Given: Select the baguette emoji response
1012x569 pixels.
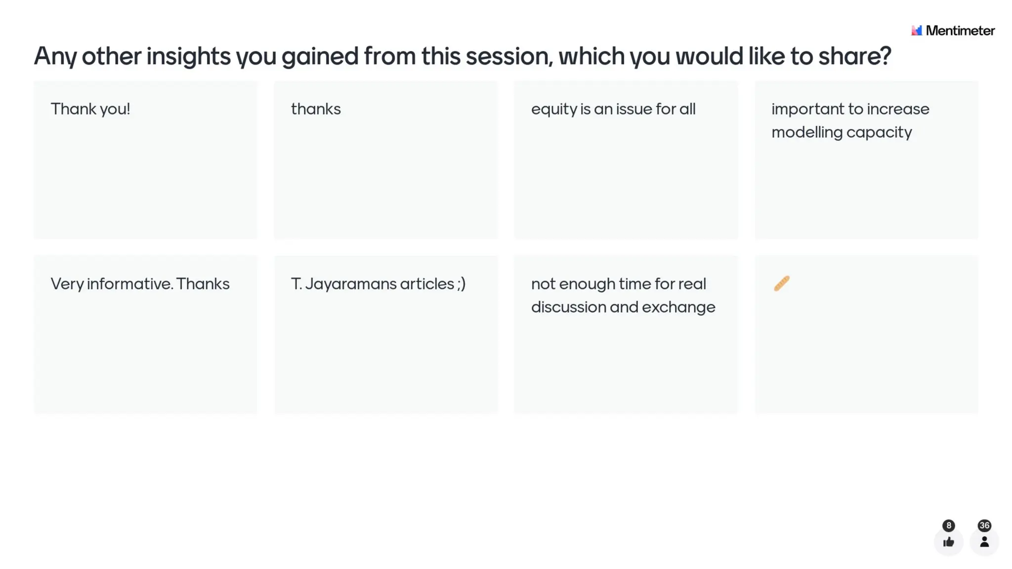Looking at the screenshot, I should (x=782, y=284).
